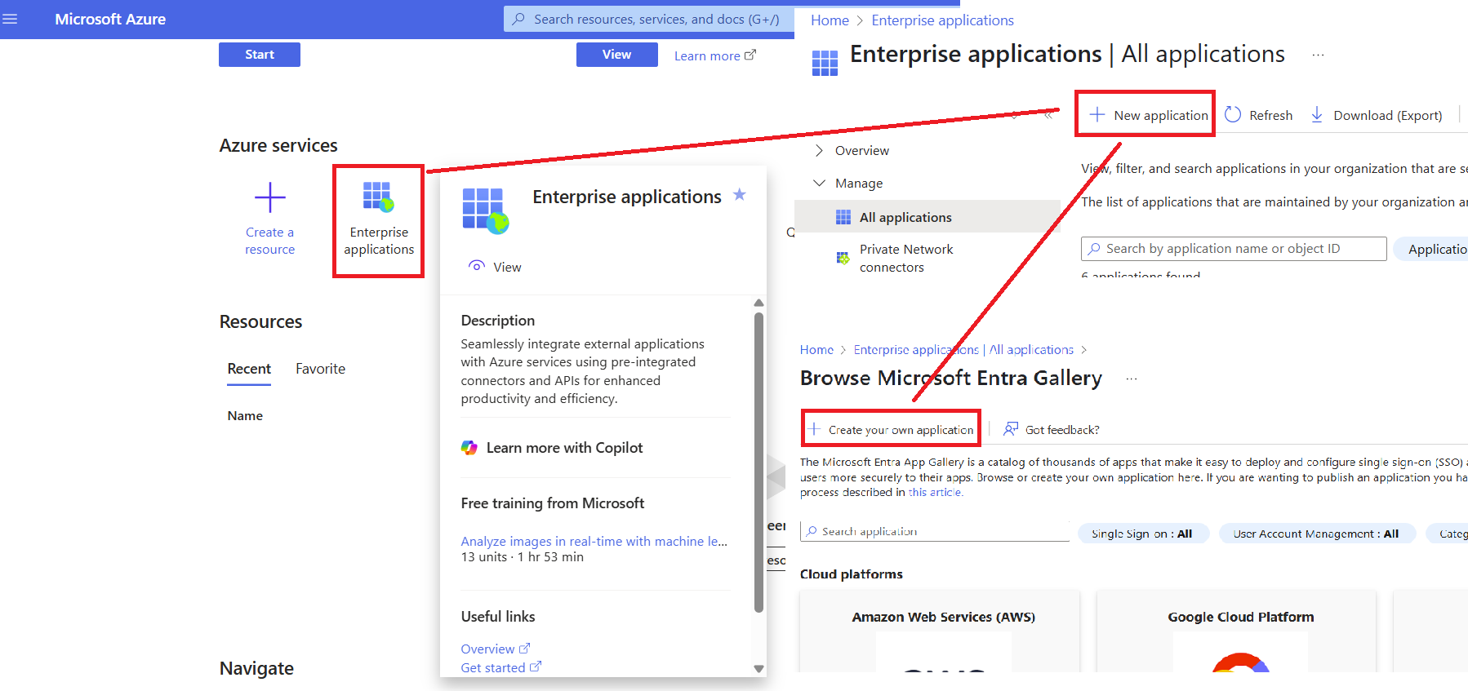Click Home breadcrumb in Enterprise applications pane
Viewport: 1468px width, 691px height.
(830, 20)
